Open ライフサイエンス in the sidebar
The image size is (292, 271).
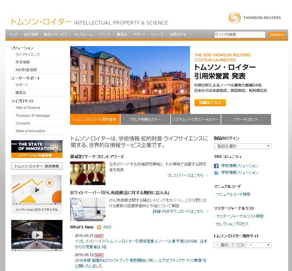pyautogui.click(x=28, y=55)
